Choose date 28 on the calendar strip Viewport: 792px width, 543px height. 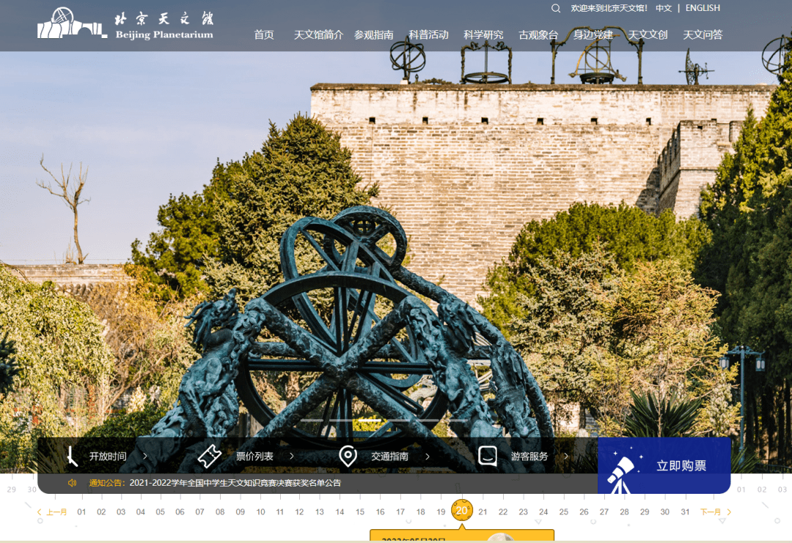pyautogui.click(x=624, y=511)
